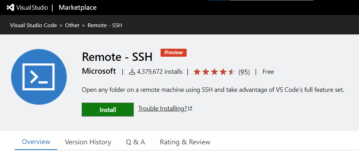Switch to the Overview tab
Image resolution: width=359 pixels, height=160 pixels.
[x=36, y=142]
